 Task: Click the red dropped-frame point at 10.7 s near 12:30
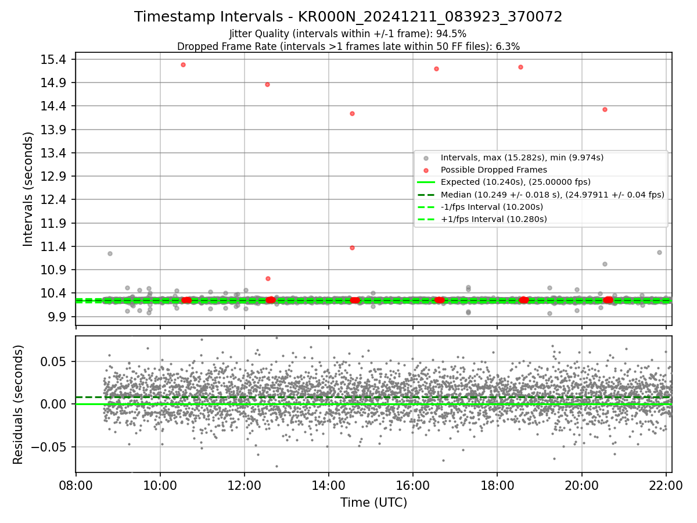tap(268, 278)
